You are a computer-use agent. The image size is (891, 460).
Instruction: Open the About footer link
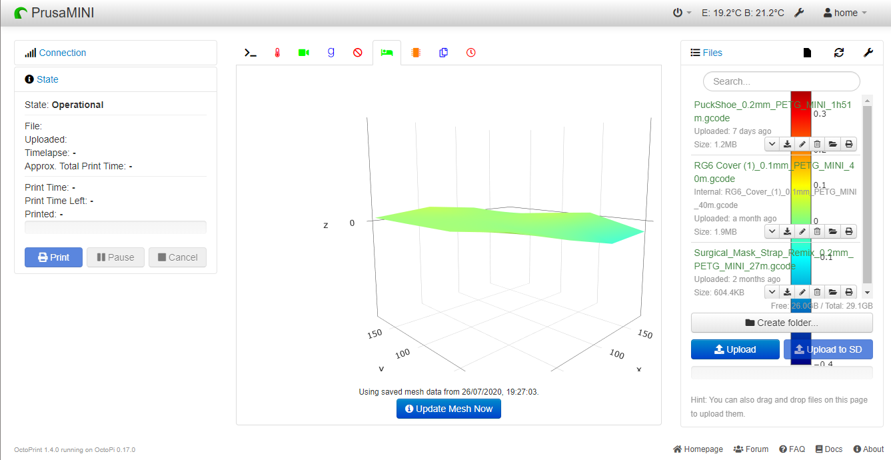pos(868,449)
